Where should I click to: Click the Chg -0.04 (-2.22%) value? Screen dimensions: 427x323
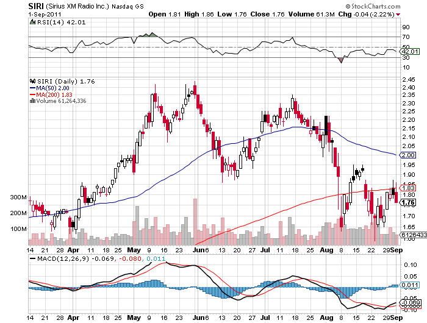366,14
